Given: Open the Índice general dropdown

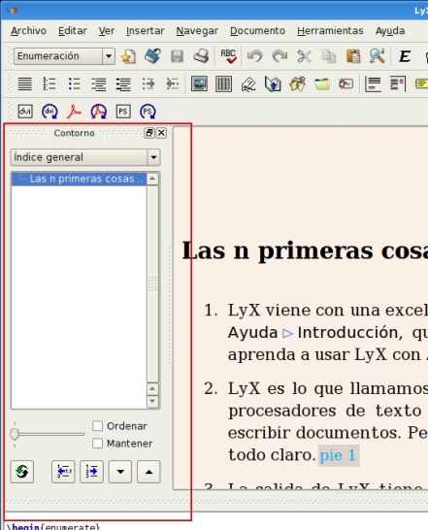Looking at the screenshot, I should click(x=85, y=157).
